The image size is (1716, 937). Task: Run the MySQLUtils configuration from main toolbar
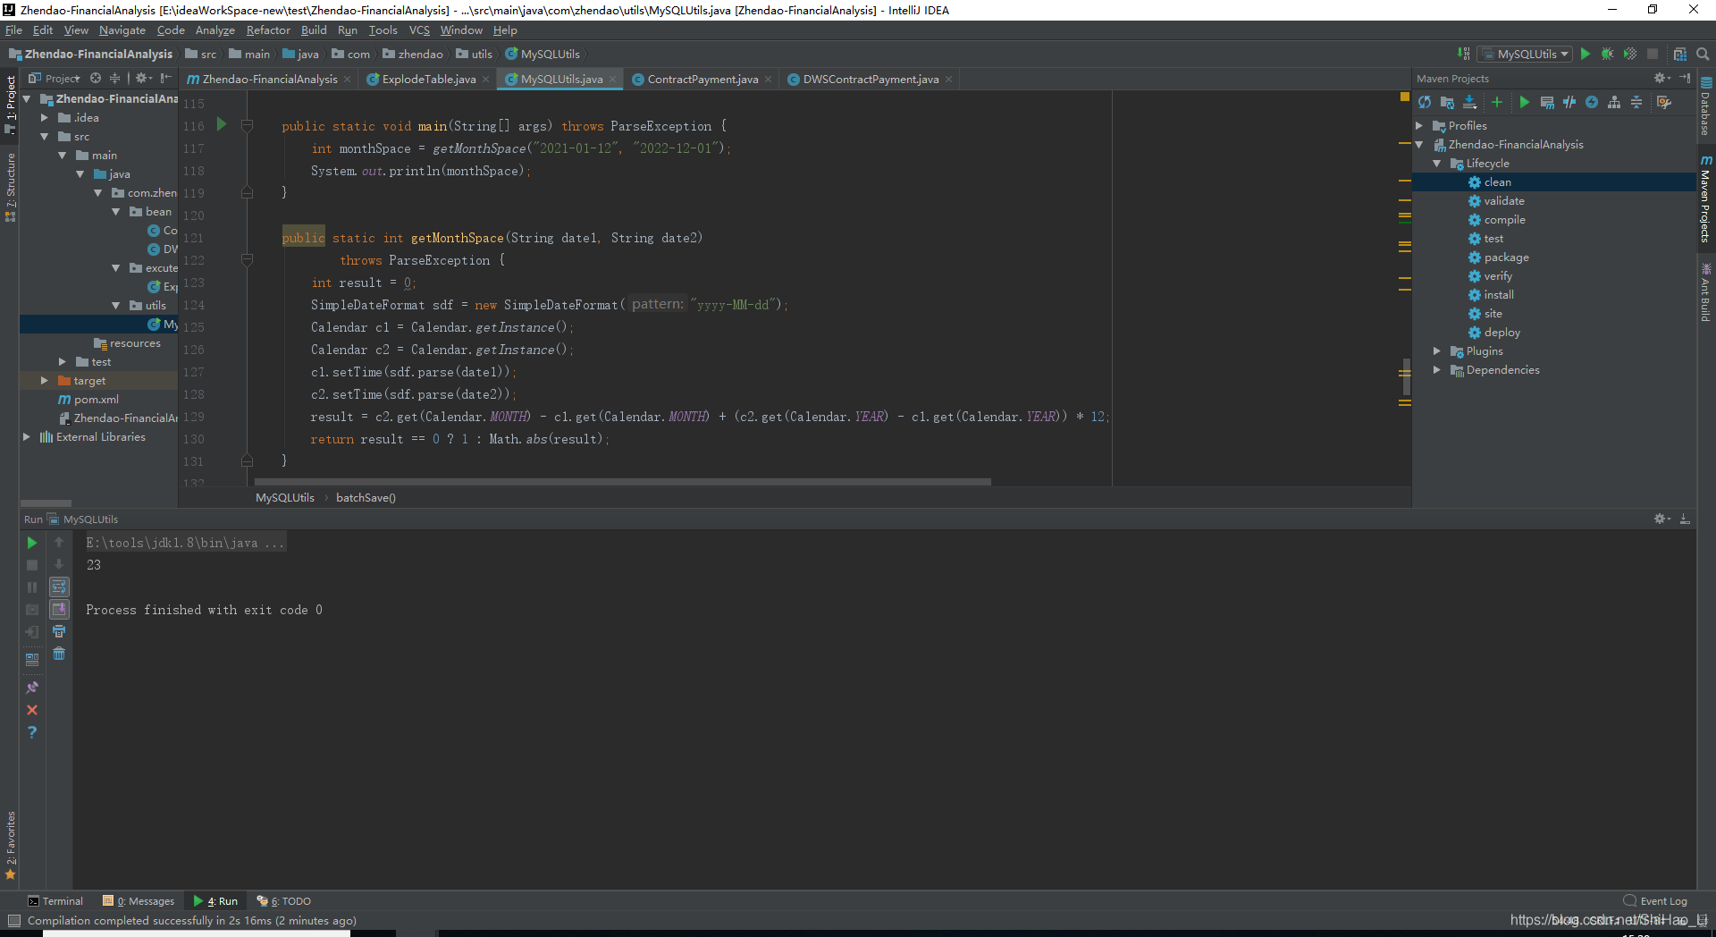click(1586, 54)
